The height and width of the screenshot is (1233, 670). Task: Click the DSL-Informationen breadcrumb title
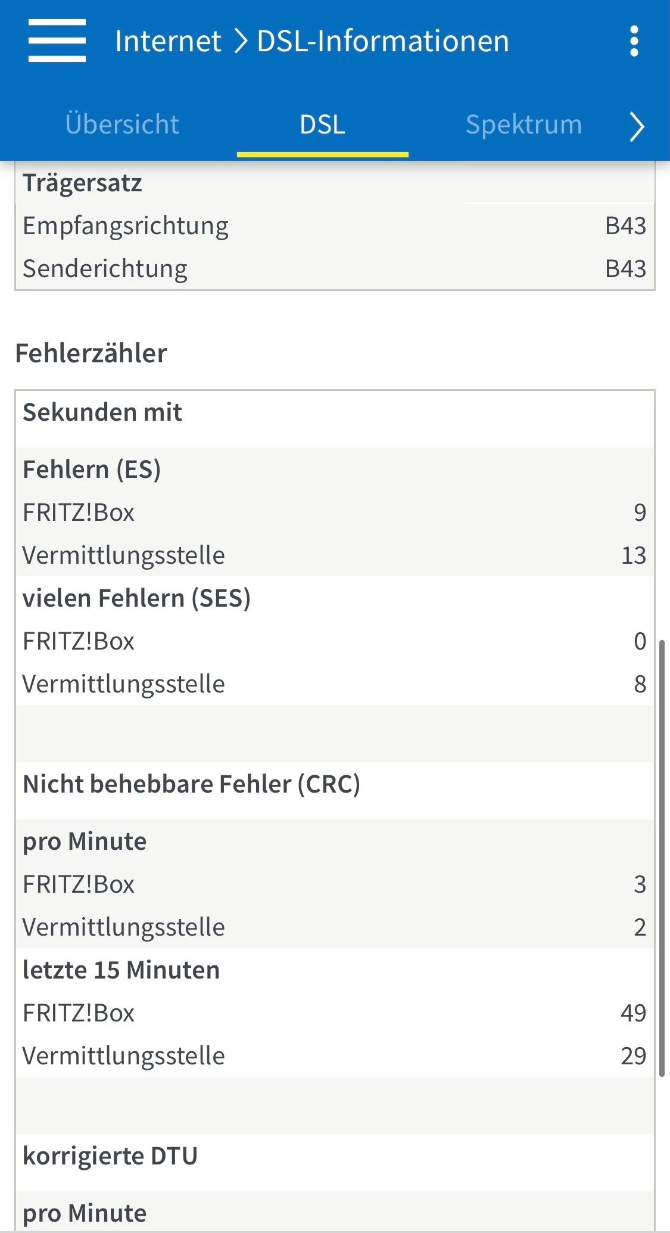point(383,41)
